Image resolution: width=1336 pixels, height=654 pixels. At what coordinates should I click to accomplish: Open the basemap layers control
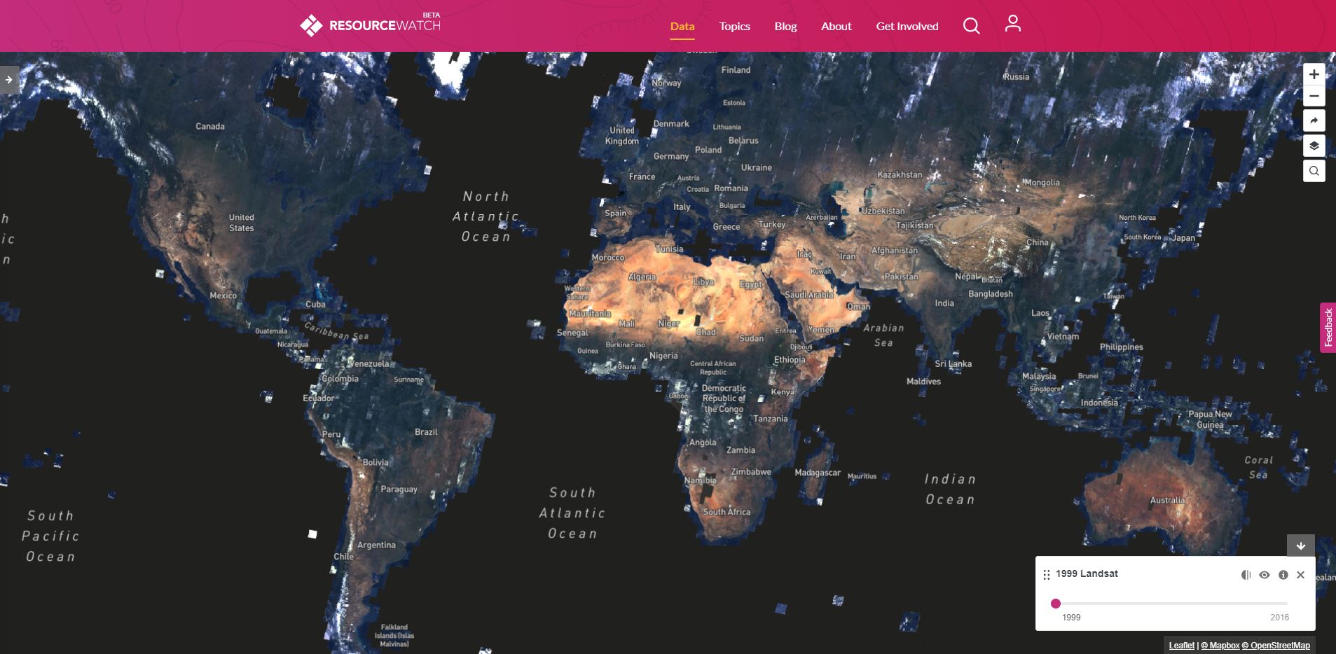[1314, 146]
